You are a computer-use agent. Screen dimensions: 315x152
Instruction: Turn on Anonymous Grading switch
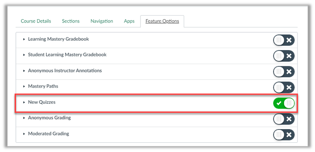click(x=284, y=119)
